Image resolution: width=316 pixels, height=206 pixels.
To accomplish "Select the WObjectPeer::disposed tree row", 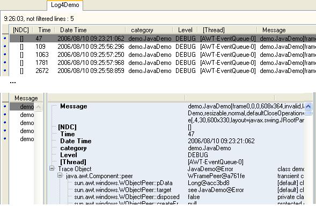I will 127,197.
